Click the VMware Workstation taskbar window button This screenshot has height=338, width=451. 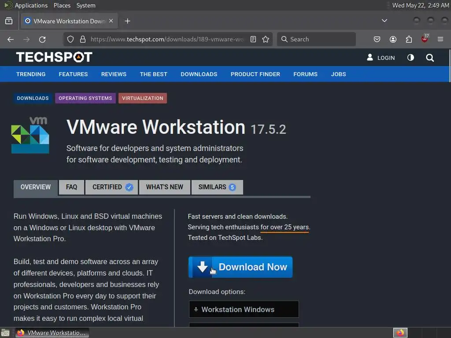[x=52, y=333]
